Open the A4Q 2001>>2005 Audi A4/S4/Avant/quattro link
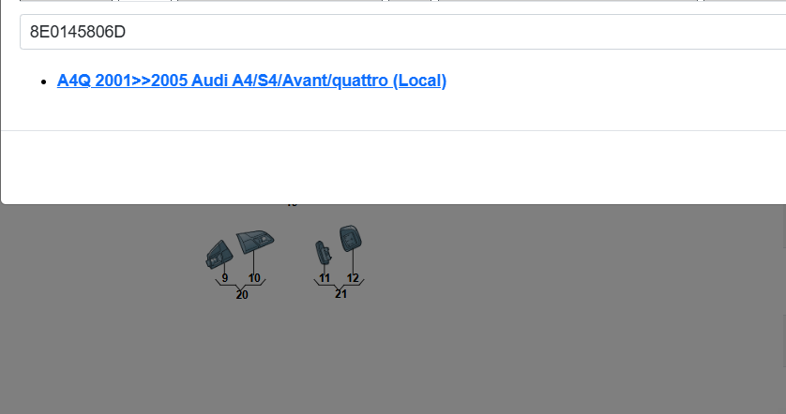 click(251, 81)
